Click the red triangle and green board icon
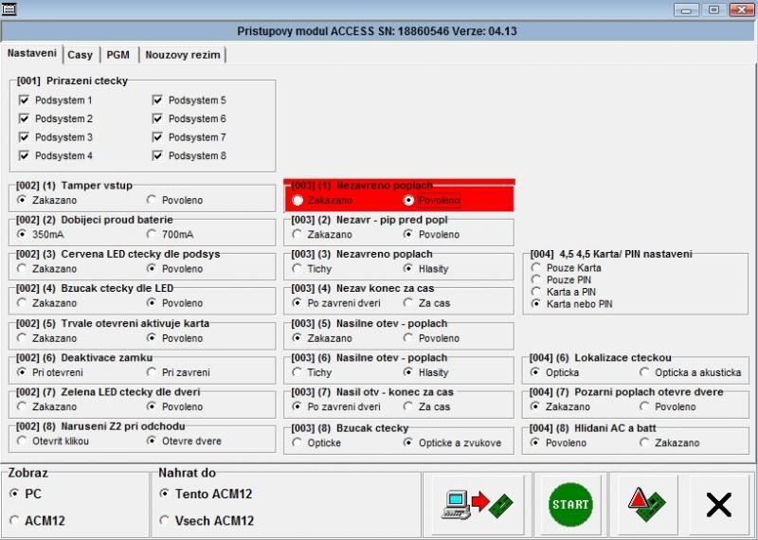 click(x=642, y=505)
